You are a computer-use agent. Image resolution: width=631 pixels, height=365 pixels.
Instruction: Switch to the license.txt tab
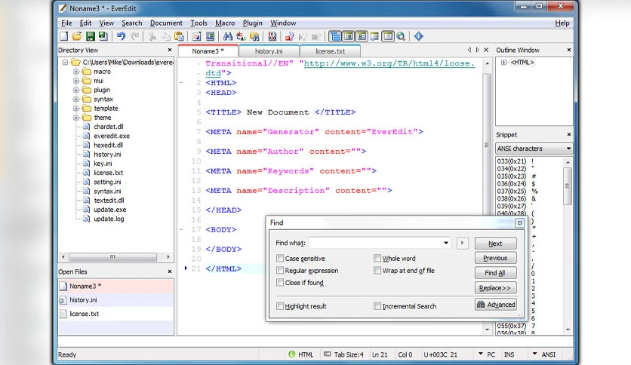coord(330,51)
